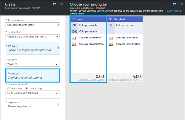Click the Speaker Verification icon in Free tier
This screenshot has height=120, width=185.
[74, 38]
